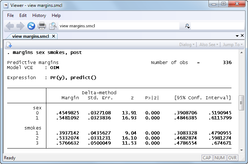Close the view margins.smcl tab

53,36
